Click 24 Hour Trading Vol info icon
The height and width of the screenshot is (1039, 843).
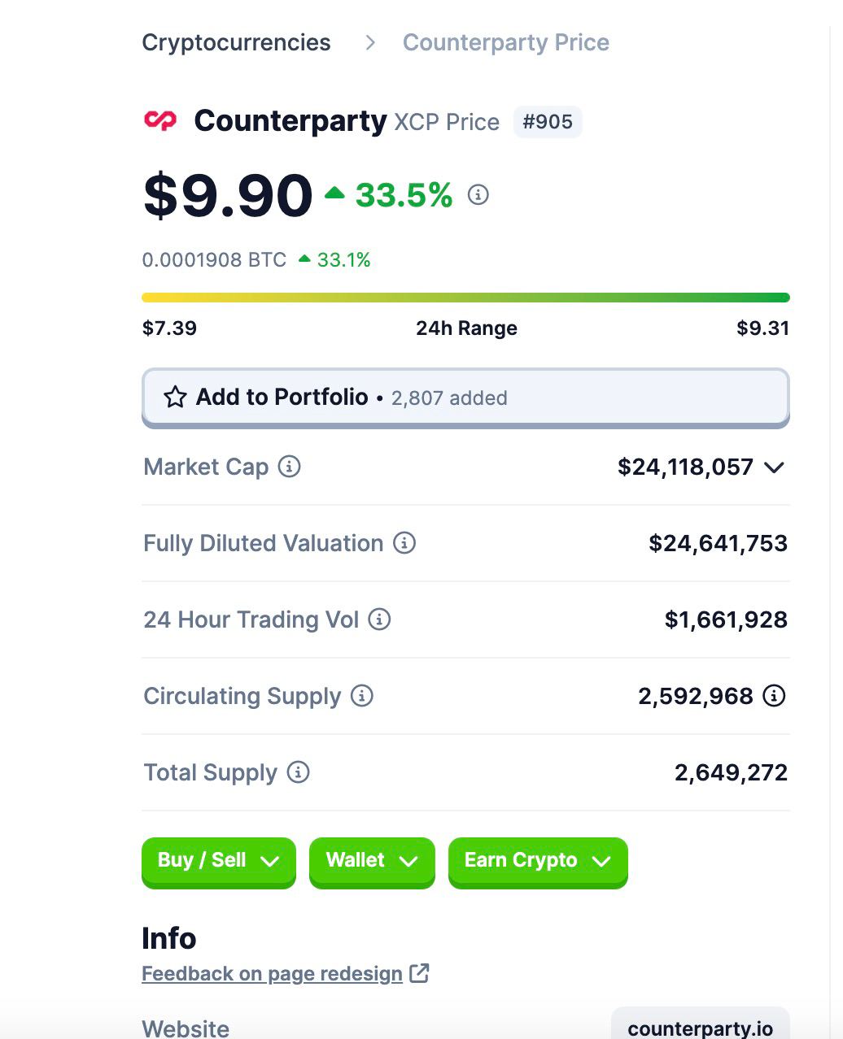(x=379, y=619)
